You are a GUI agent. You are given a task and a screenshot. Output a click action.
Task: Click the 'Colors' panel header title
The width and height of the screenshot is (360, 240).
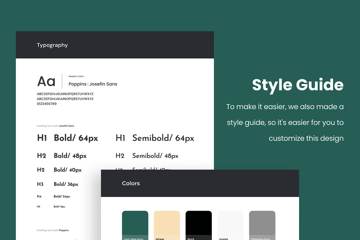click(x=131, y=183)
